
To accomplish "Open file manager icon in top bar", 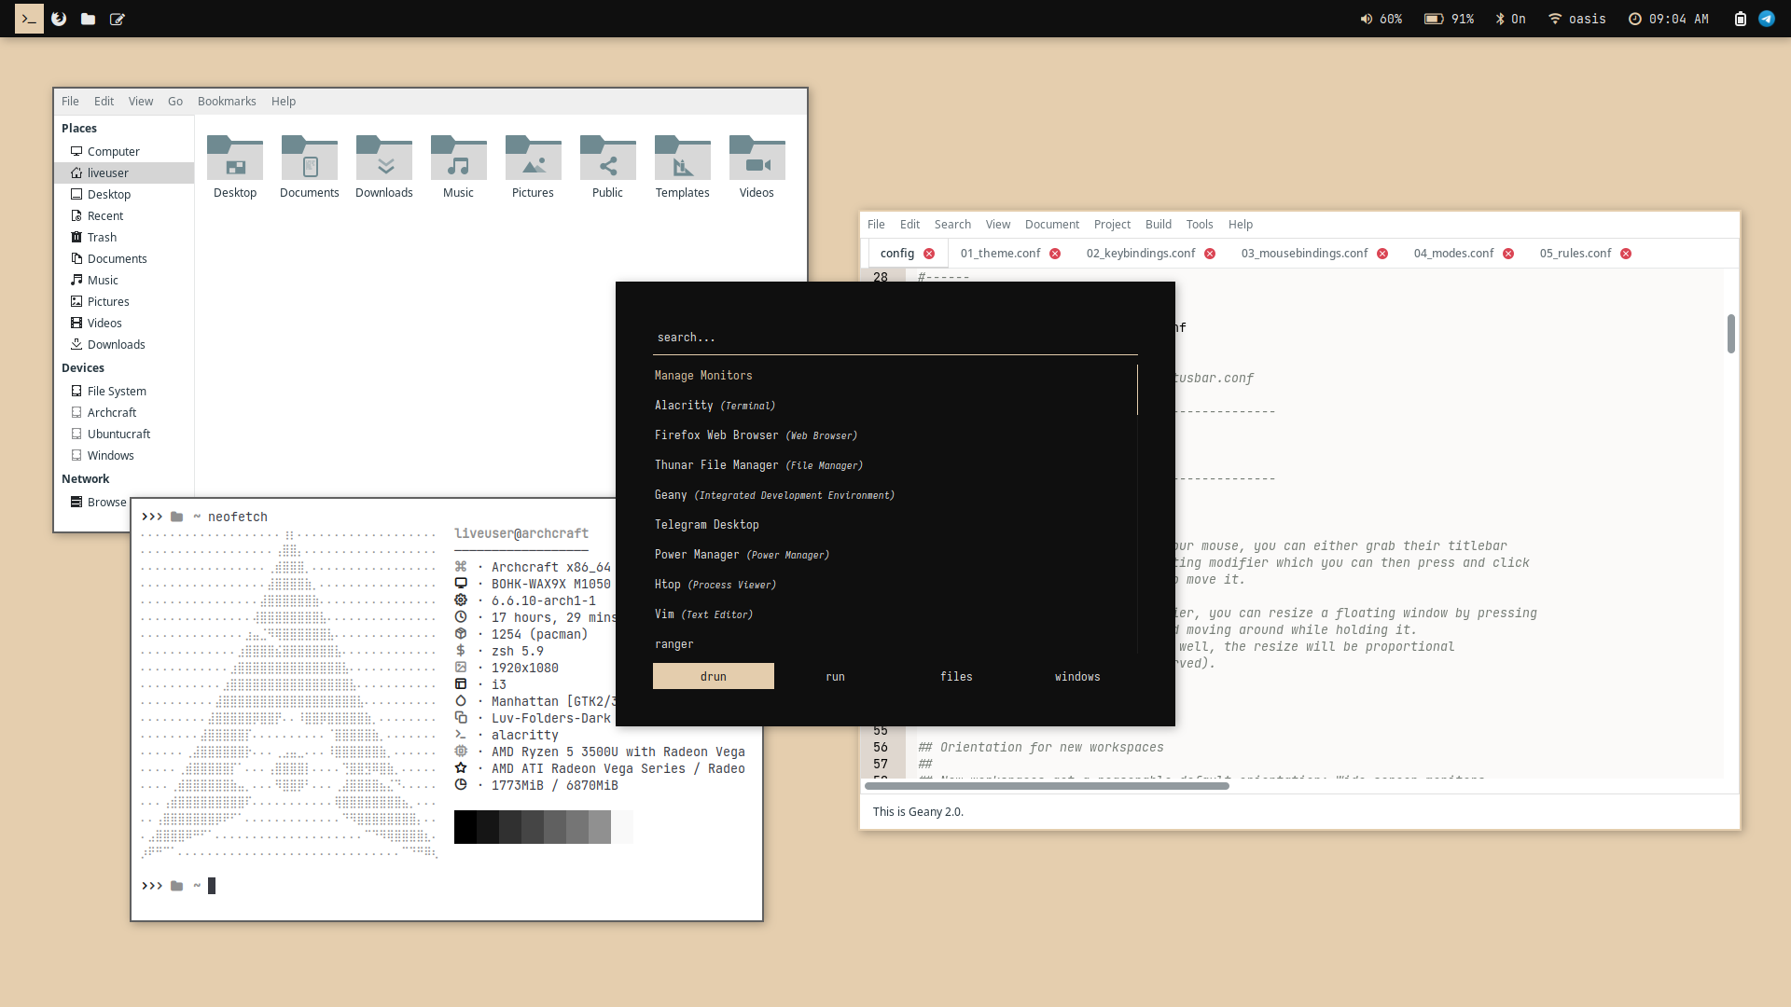I will [x=88, y=19].
